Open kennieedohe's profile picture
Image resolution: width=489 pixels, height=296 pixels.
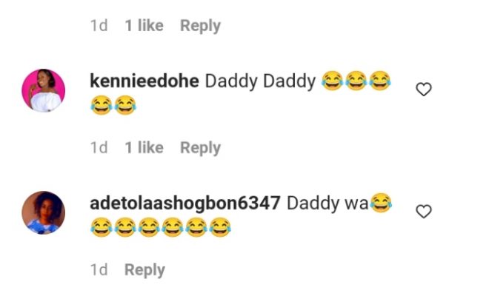click(x=44, y=90)
